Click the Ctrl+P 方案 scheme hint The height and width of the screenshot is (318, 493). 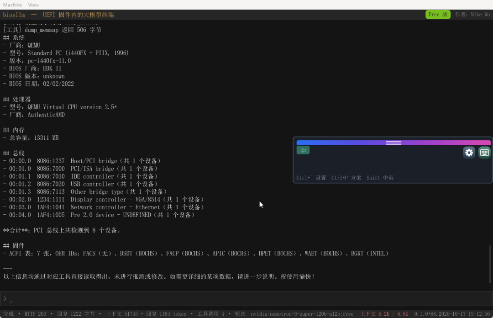(x=346, y=178)
